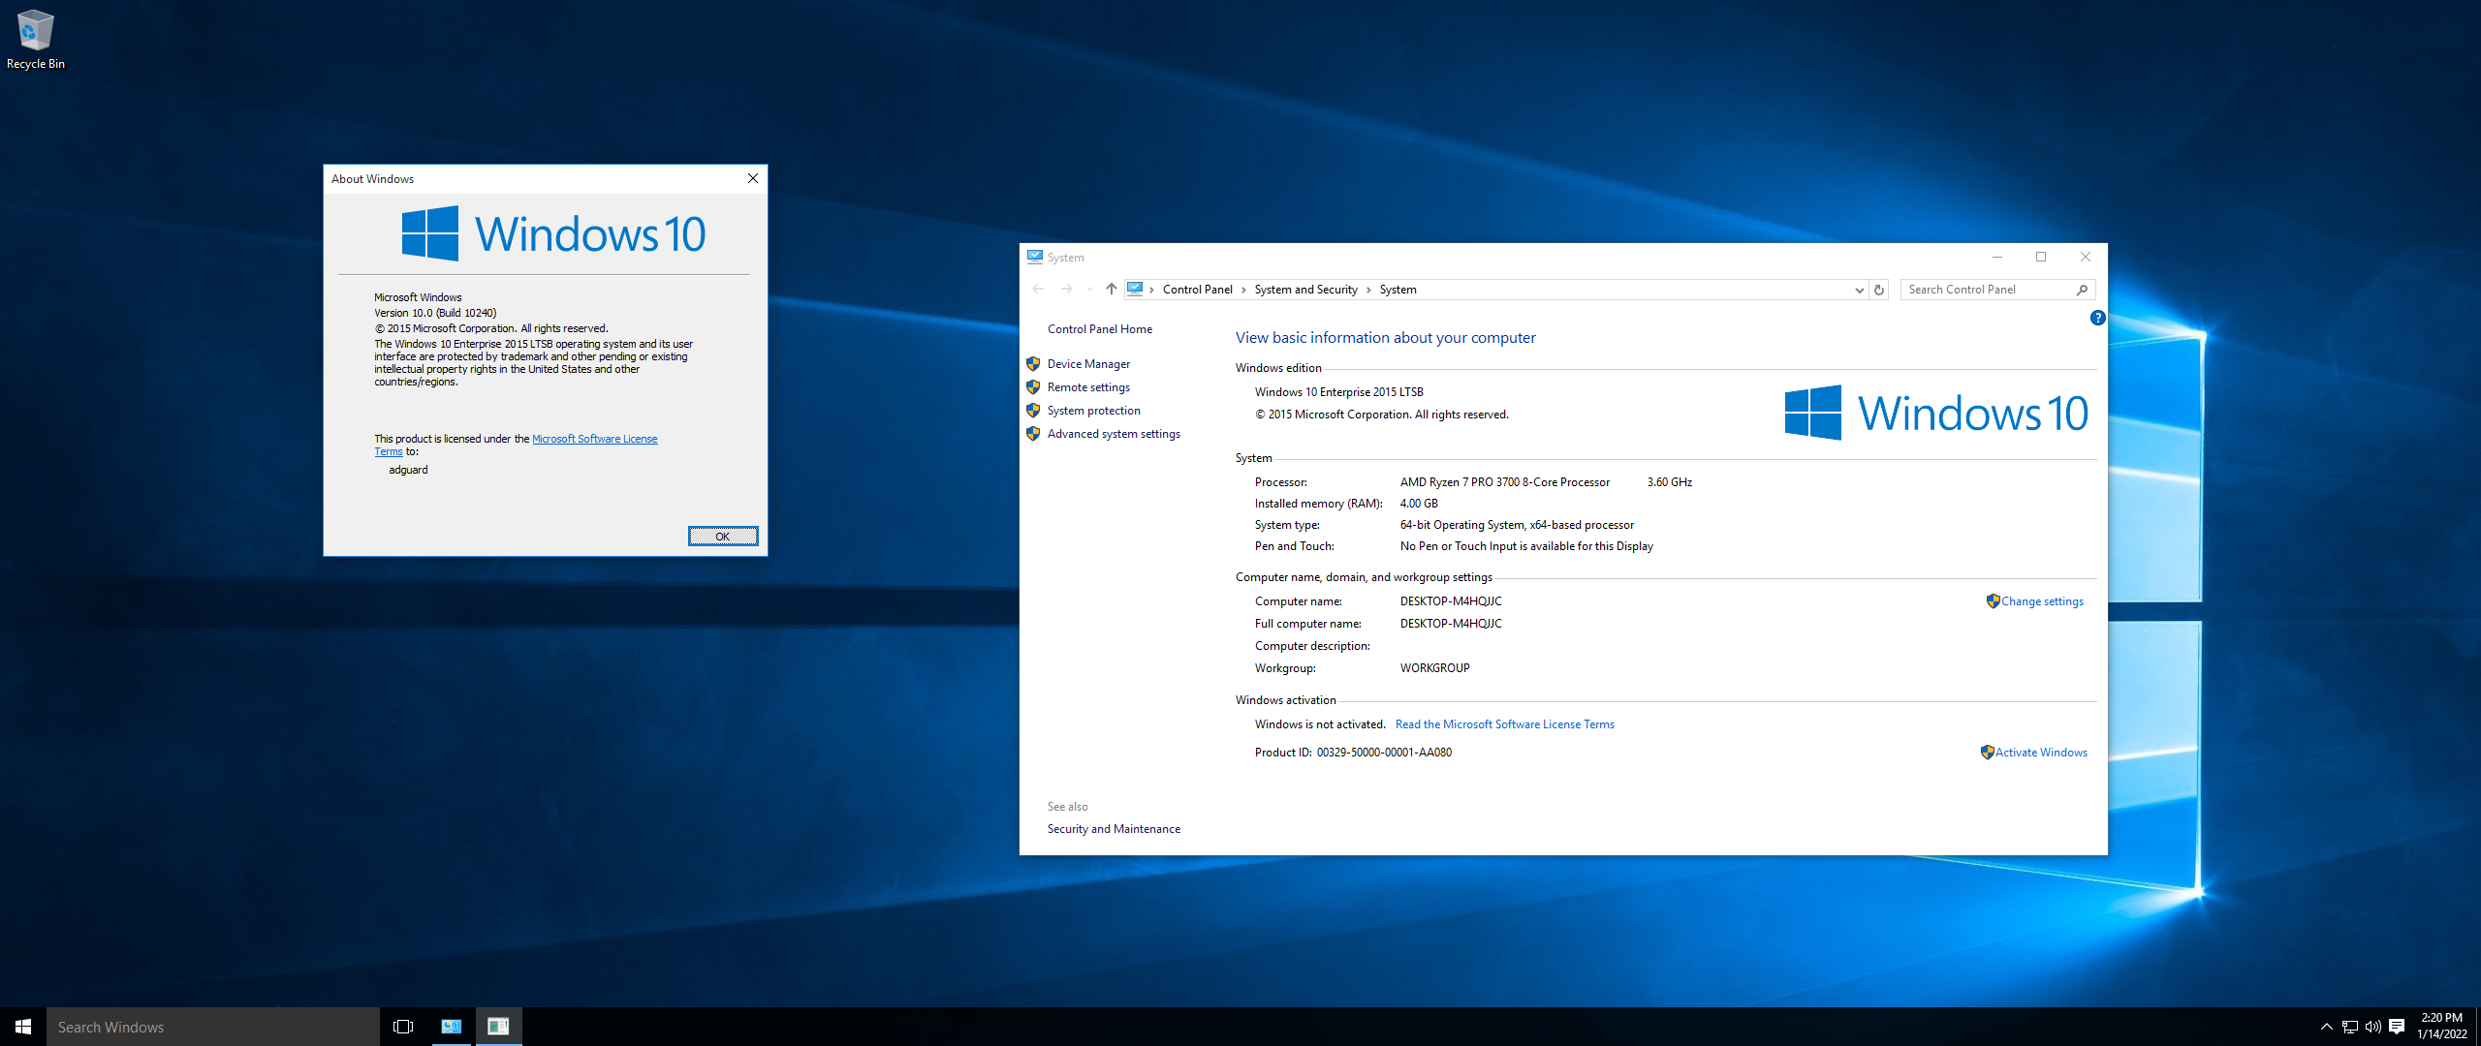
Task: Click the System protection shield icon
Action: pyautogui.click(x=1033, y=411)
